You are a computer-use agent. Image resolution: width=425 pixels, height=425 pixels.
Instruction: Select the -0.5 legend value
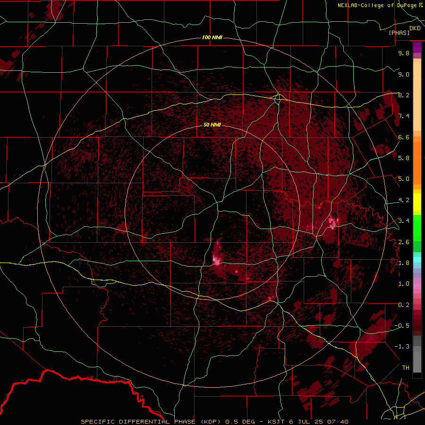click(x=402, y=326)
